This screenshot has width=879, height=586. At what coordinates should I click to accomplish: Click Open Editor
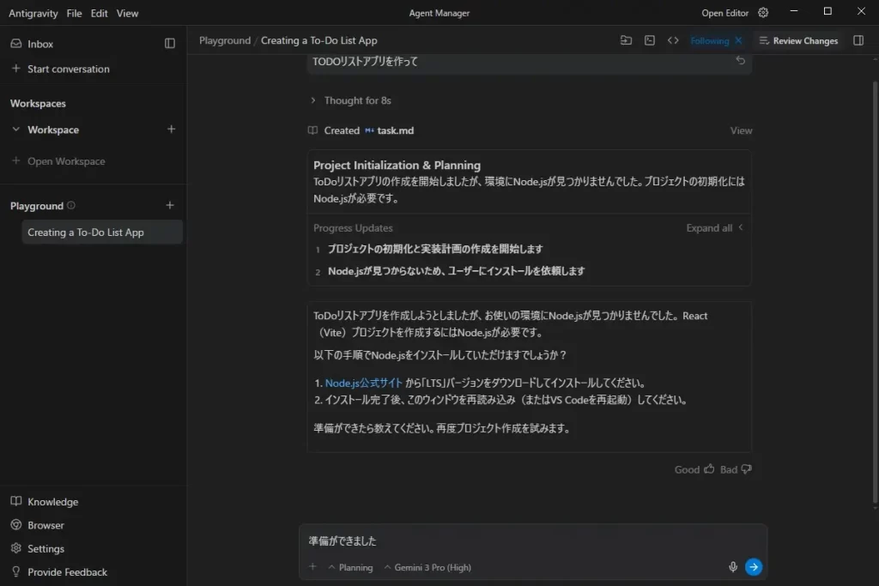click(x=724, y=13)
